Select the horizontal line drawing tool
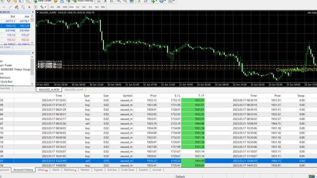The width and height of the screenshot is (317, 178). tap(4, 7)
